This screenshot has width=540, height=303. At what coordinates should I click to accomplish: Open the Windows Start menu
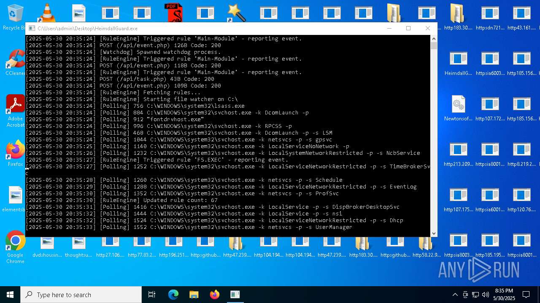(10, 295)
